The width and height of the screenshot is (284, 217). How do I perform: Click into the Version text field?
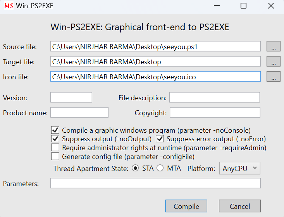pos(71,97)
